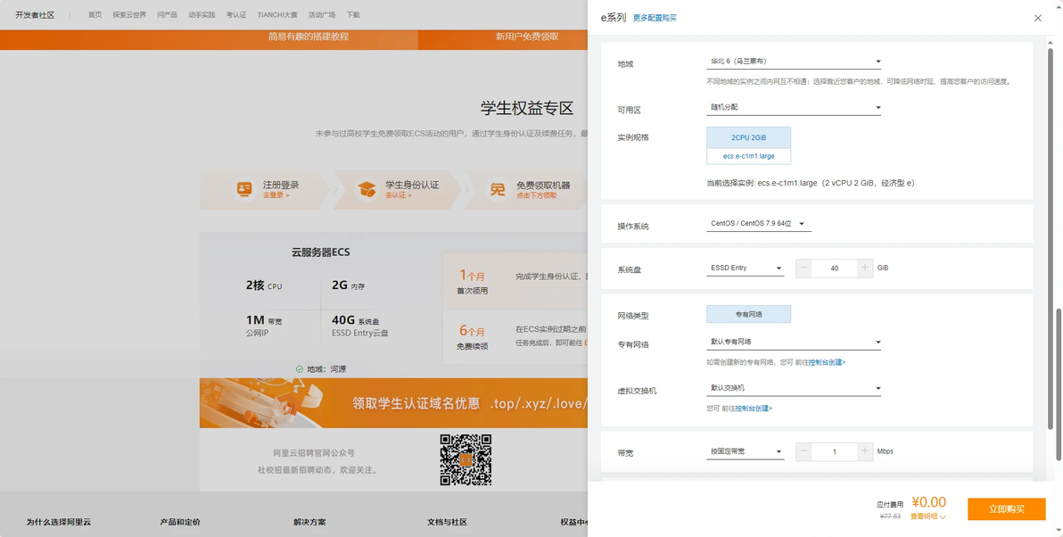Screen dimensions: 1063x537
Task: Click the 注册登录 step icon
Action: pyautogui.click(x=244, y=188)
